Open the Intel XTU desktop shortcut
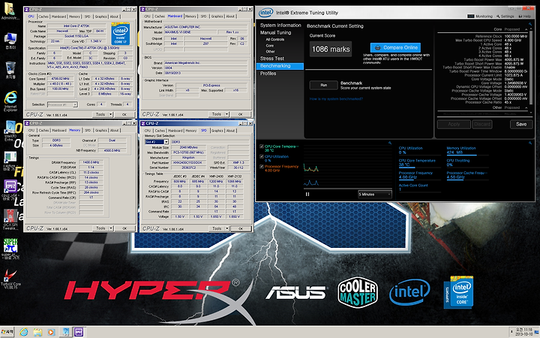The image size is (540, 338). (x=10, y=131)
